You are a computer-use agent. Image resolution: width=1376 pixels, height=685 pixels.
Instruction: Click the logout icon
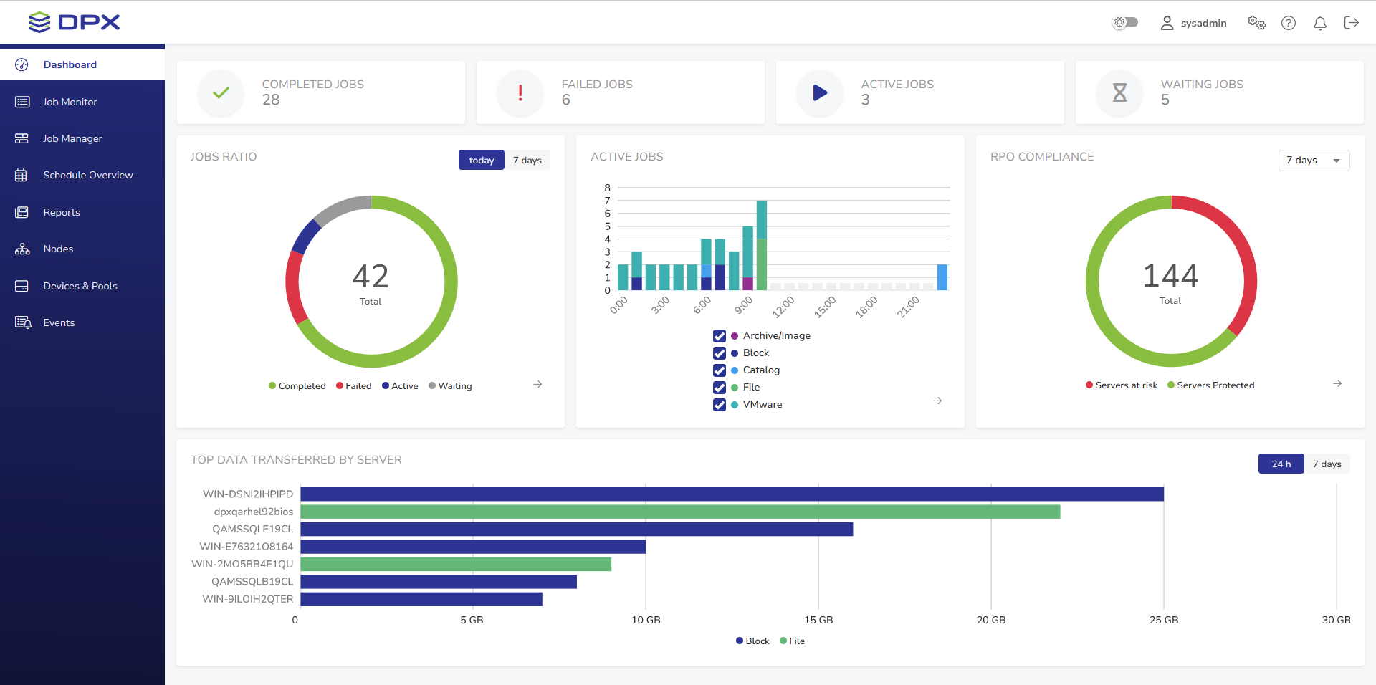[1351, 23]
